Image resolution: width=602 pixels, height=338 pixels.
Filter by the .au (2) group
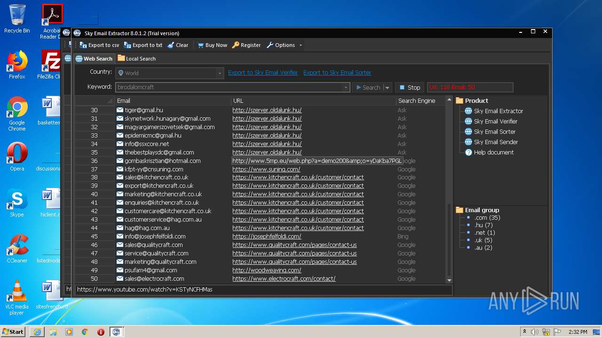(x=483, y=248)
